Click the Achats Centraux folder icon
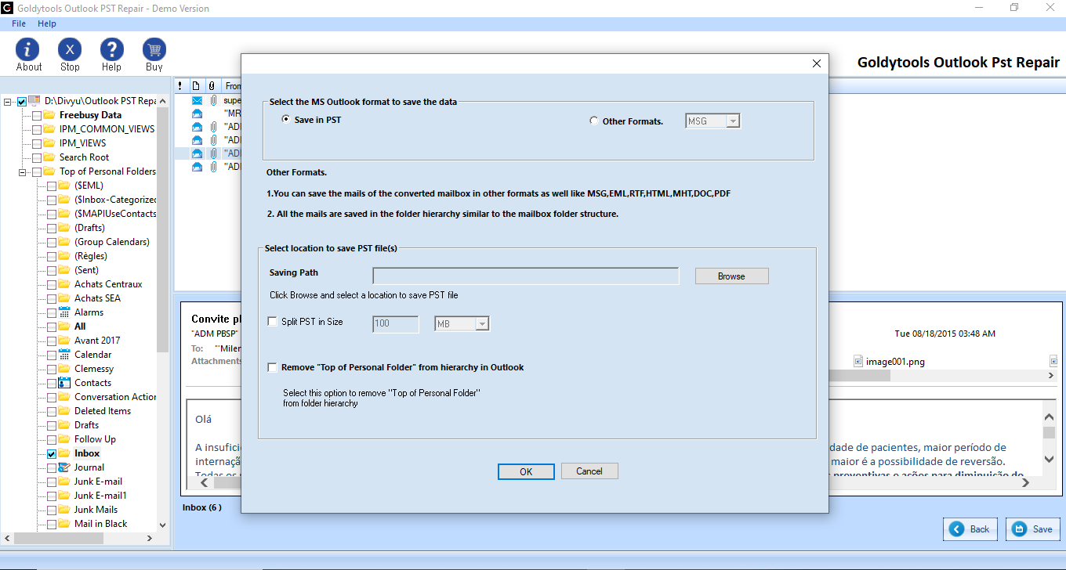This screenshot has height=570, width=1066. [x=64, y=284]
